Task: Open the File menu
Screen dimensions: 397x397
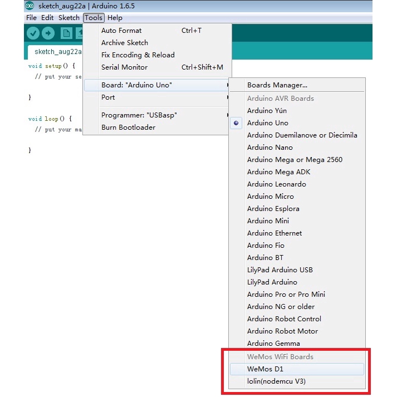Action: 31,18
